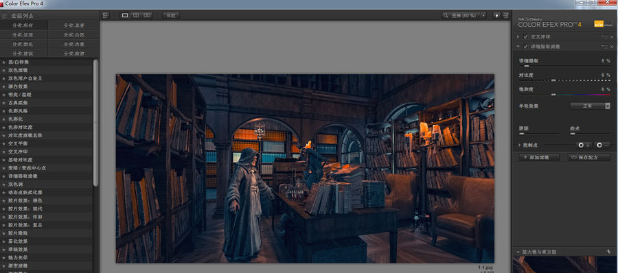Uncheck the 交叉冲印 filter checkbox
Screen dimensions: 618x273
(525, 36)
